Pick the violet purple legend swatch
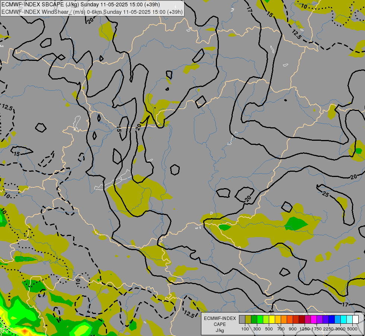 coord(320,319)
